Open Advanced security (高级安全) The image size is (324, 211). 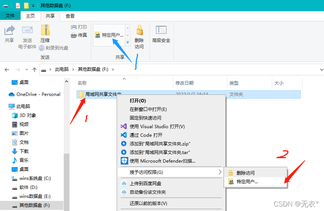pyautogui.click(x=161, y=34)
